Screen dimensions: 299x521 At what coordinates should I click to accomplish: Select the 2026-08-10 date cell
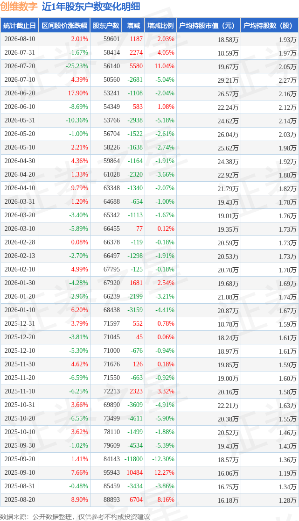(x=20, y=39)
